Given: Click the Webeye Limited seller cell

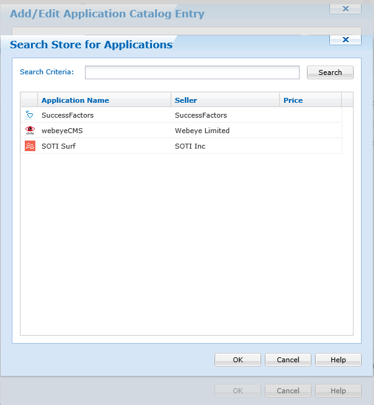Looking at the screenshot, I should pyautogui.click(x=202, y=131).
